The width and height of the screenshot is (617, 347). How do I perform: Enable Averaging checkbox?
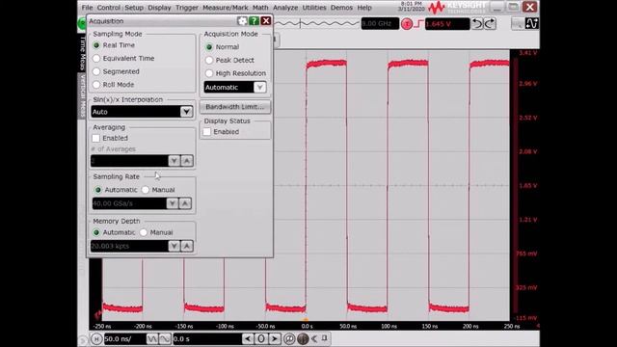tap(95, 138)
